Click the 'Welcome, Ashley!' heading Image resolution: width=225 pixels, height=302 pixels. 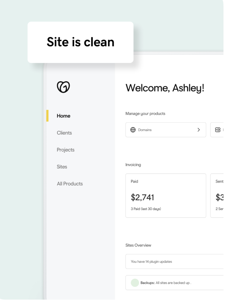[165, 88]
